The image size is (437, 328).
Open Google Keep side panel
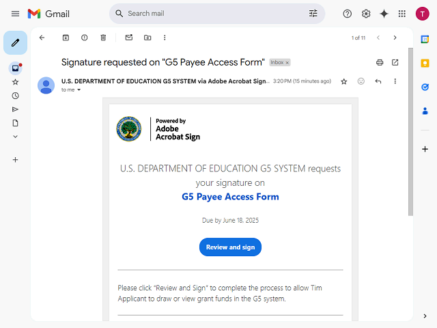coord(425,64)
